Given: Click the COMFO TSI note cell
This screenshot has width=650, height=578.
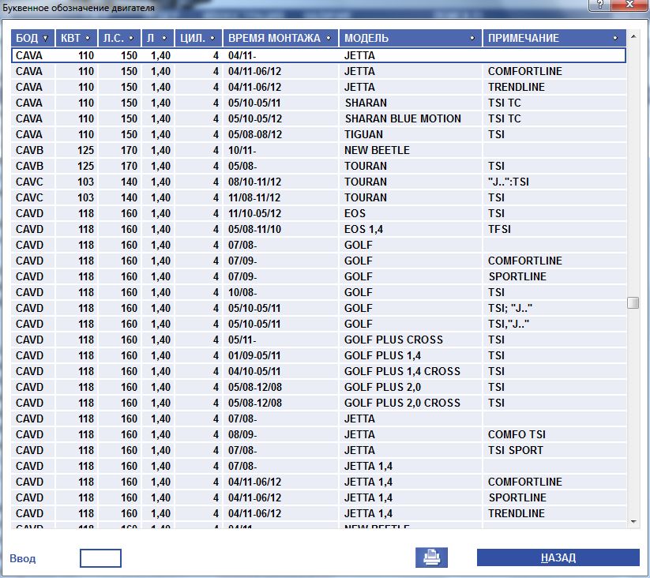Looking at the screenshot, I should point(554,434).
